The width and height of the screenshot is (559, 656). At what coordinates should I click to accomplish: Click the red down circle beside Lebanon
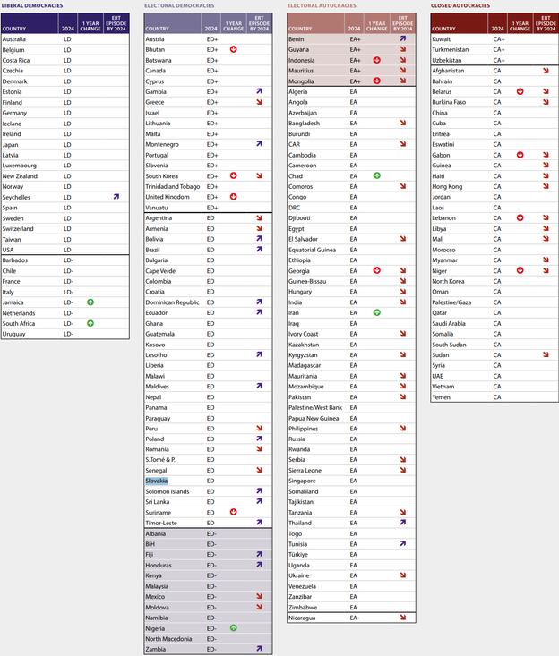point(520,217)
